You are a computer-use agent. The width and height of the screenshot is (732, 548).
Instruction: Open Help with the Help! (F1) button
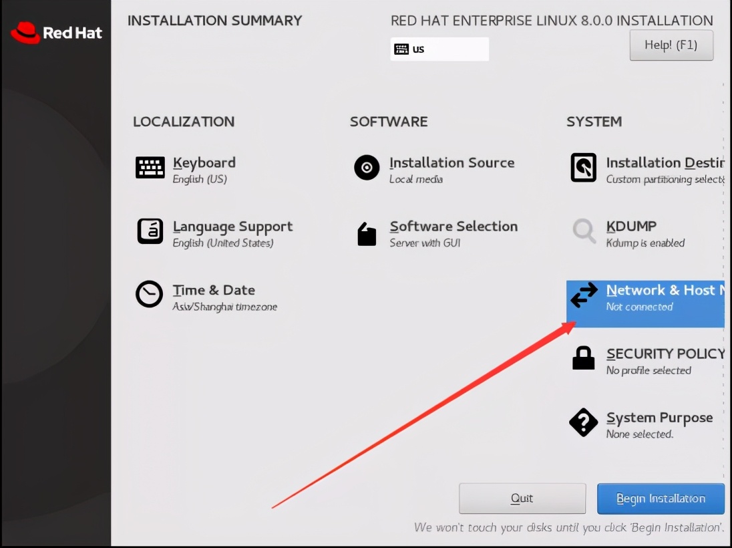671,45
